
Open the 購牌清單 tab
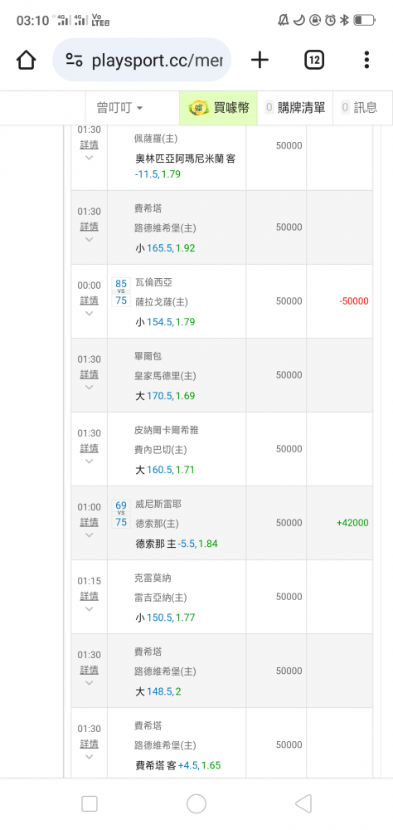point(295,108)
